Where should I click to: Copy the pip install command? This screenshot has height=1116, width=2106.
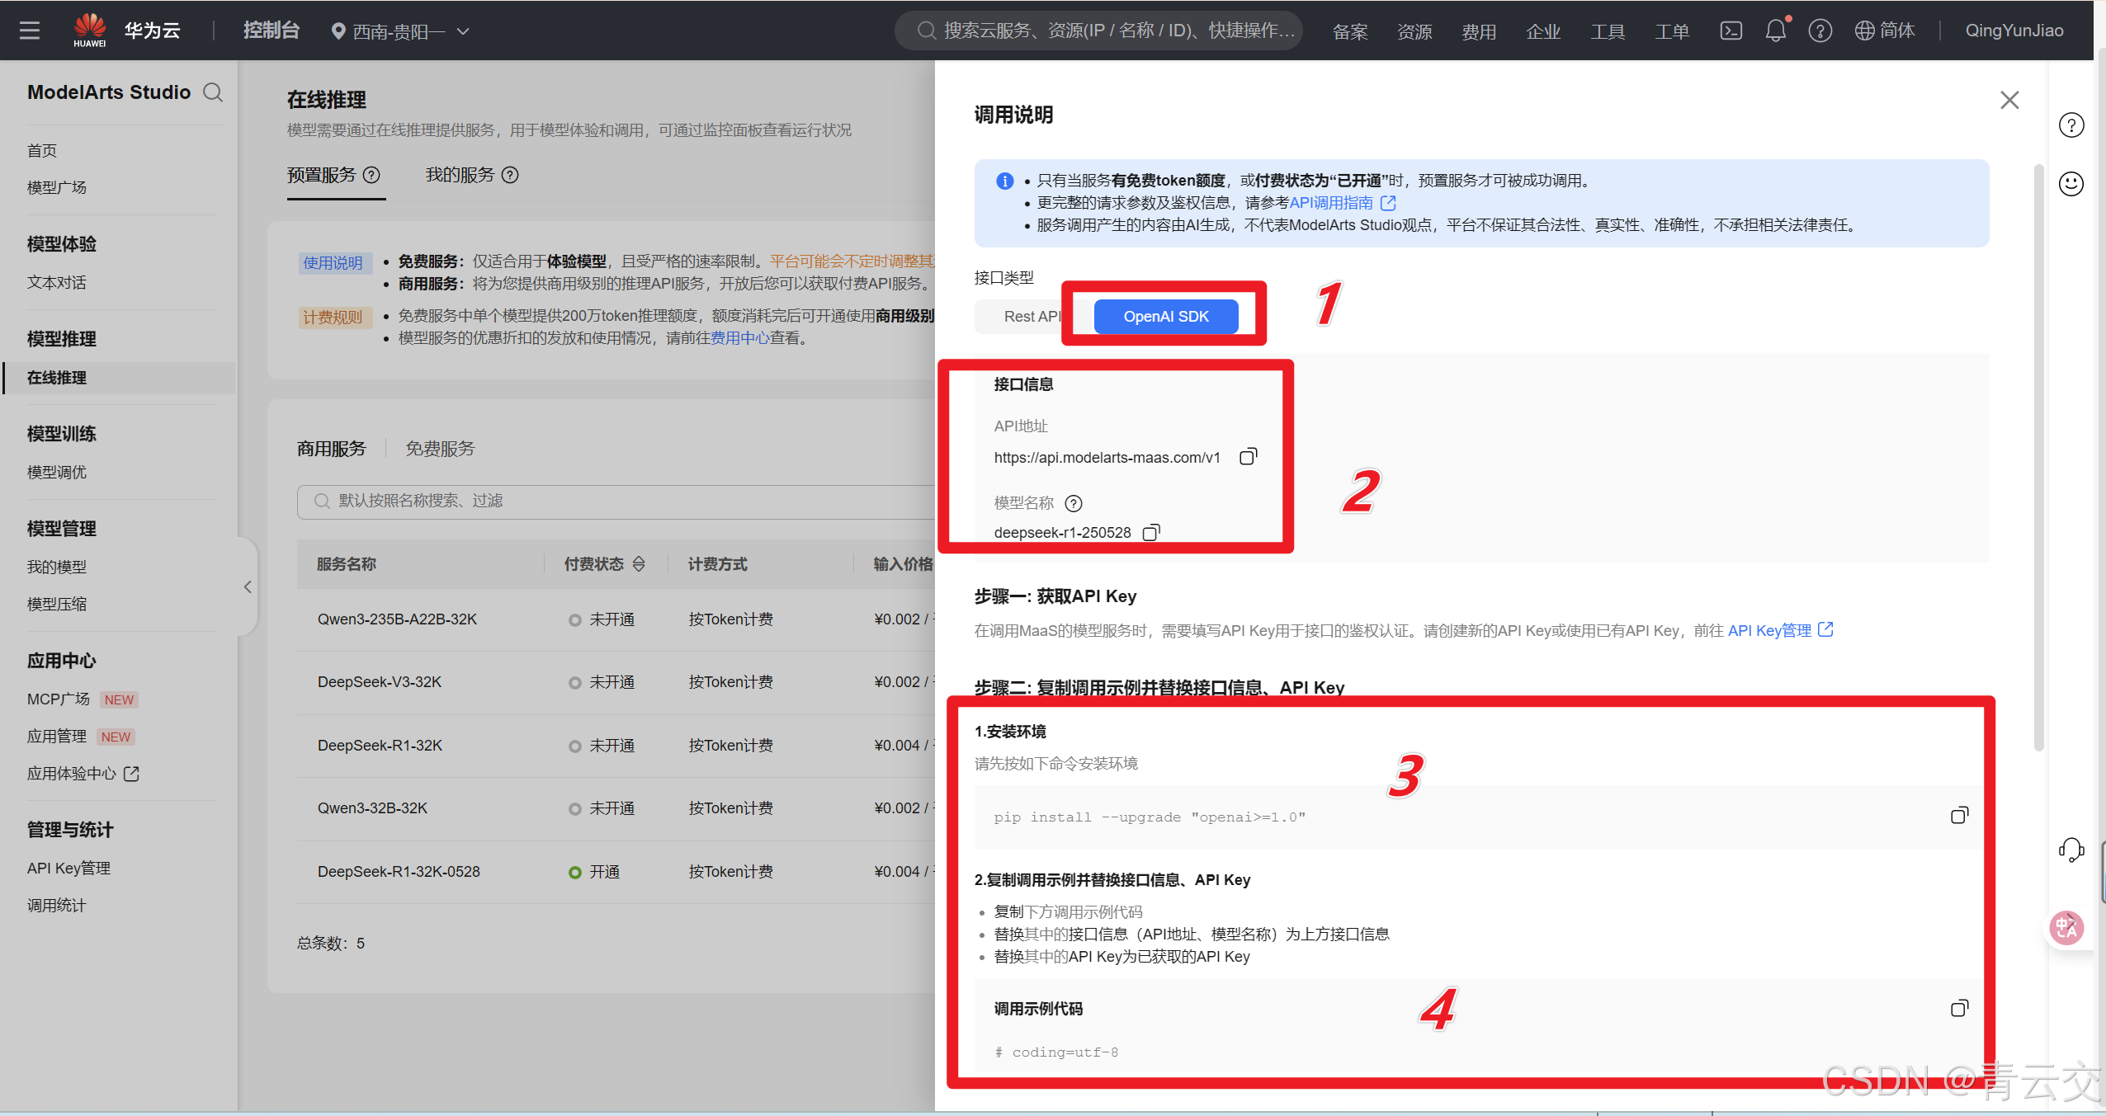point(1959,815)
